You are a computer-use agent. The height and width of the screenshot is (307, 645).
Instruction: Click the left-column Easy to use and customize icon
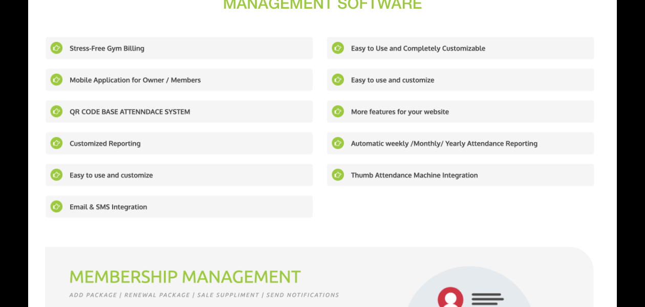coord(56,174)
